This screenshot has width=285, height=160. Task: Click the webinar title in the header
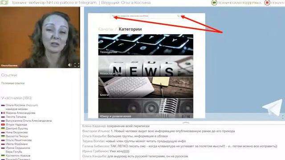(81, 3)
